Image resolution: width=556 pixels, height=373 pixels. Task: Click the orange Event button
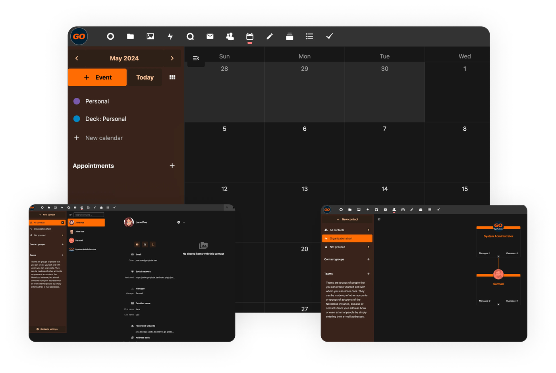(97, 77)
